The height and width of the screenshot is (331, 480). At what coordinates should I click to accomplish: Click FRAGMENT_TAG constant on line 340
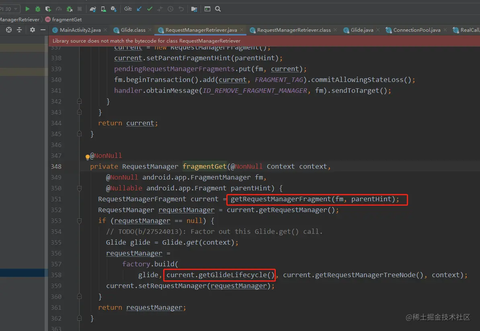point(279,80)
